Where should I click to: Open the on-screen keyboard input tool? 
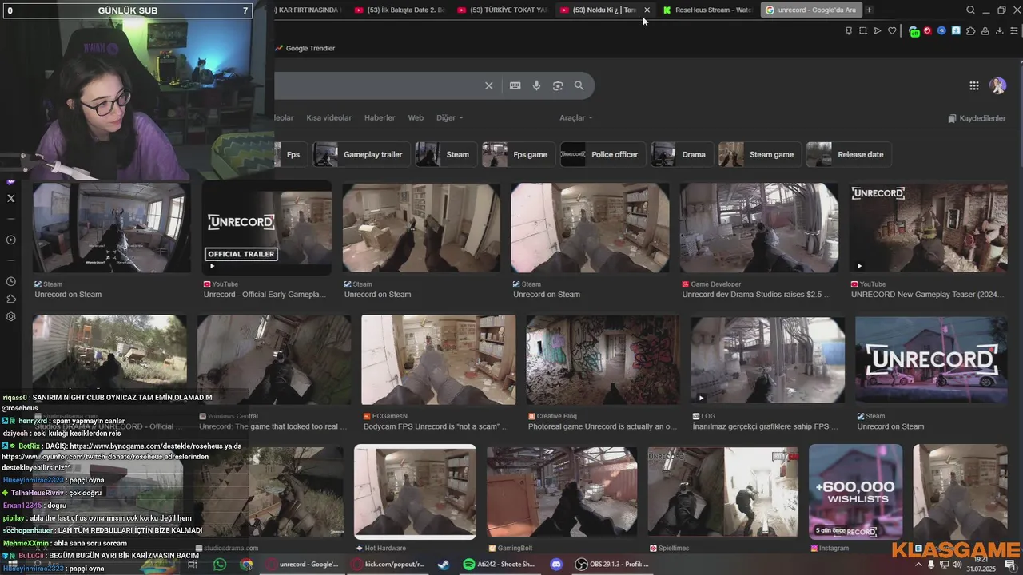click(515, 85)
